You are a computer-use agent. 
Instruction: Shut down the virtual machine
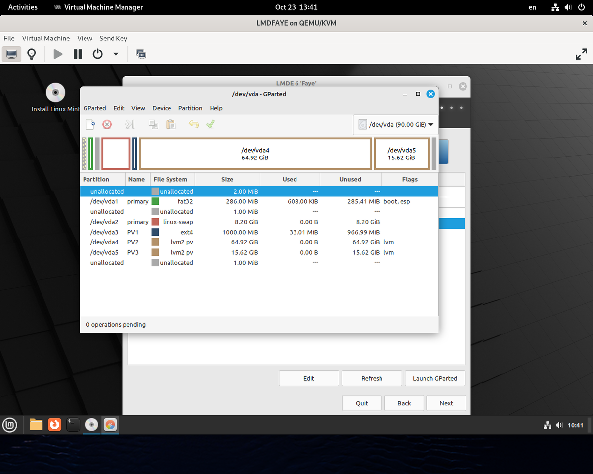click(x=97, y=54)
